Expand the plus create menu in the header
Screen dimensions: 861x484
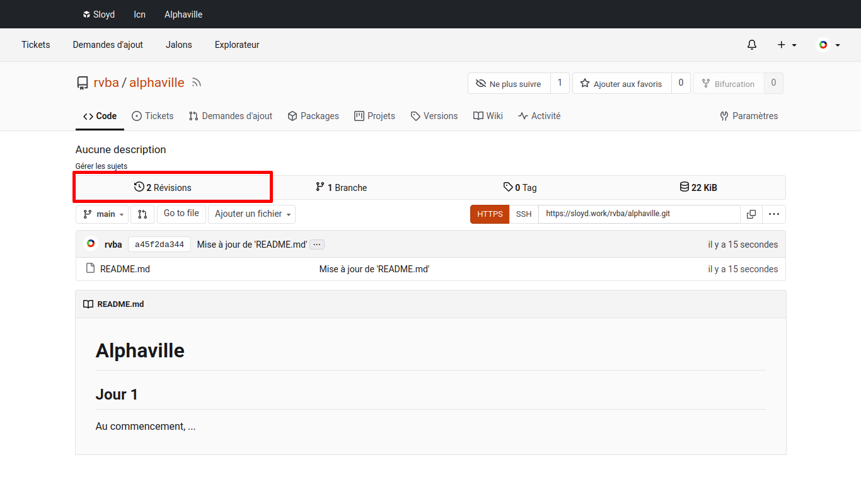tap(787, 45)
